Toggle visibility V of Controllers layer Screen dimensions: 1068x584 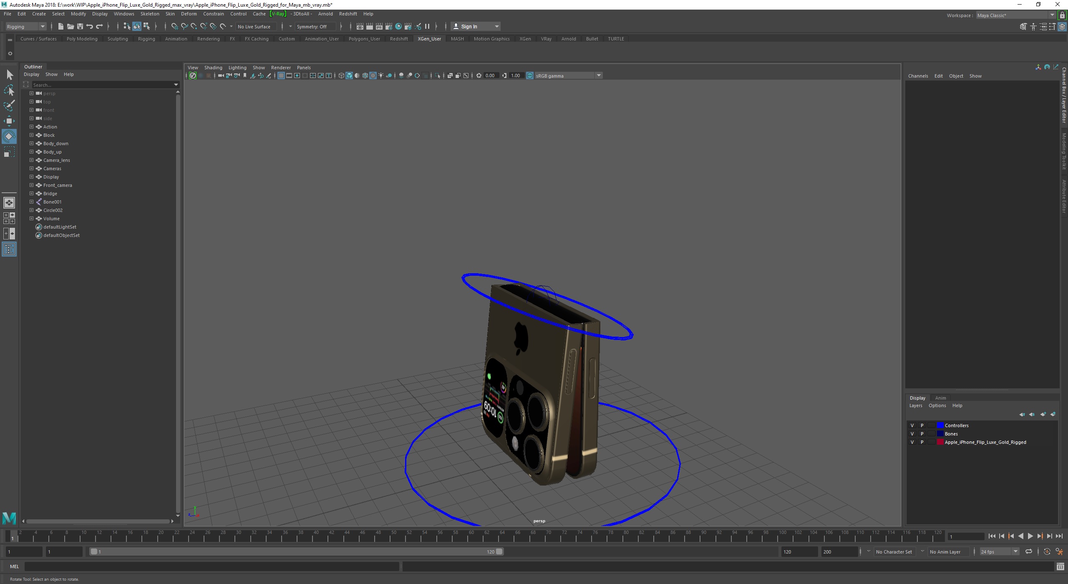coord(912,425)
